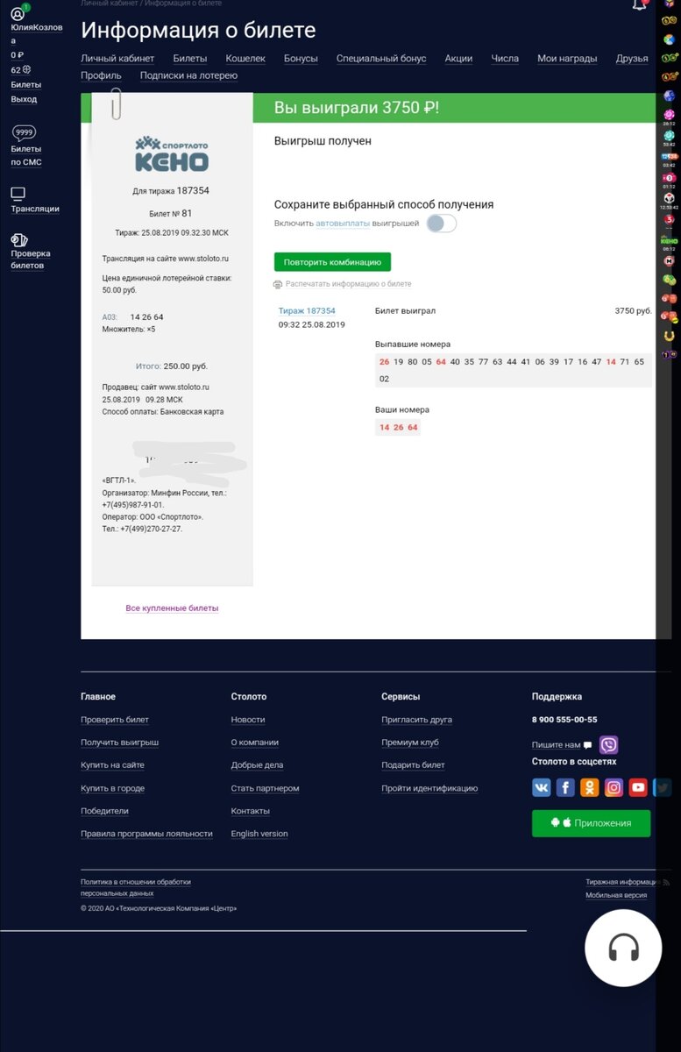Screen dimensions: 681x1052
Task: Open the О компании footer link
Action: coord(255,743)
